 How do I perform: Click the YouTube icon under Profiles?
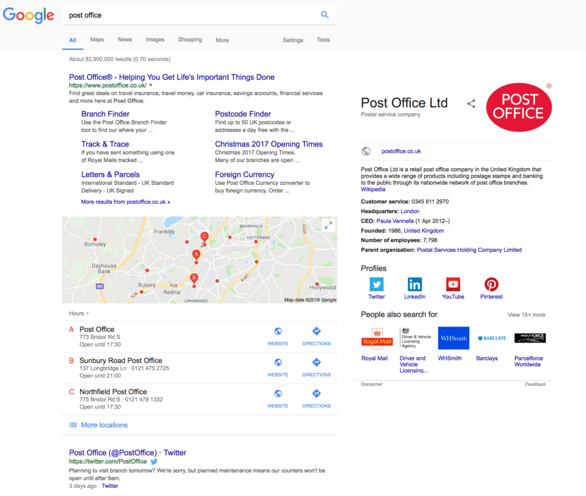453,285
